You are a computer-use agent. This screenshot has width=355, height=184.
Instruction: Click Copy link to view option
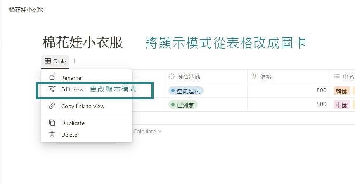pos(87,106)
